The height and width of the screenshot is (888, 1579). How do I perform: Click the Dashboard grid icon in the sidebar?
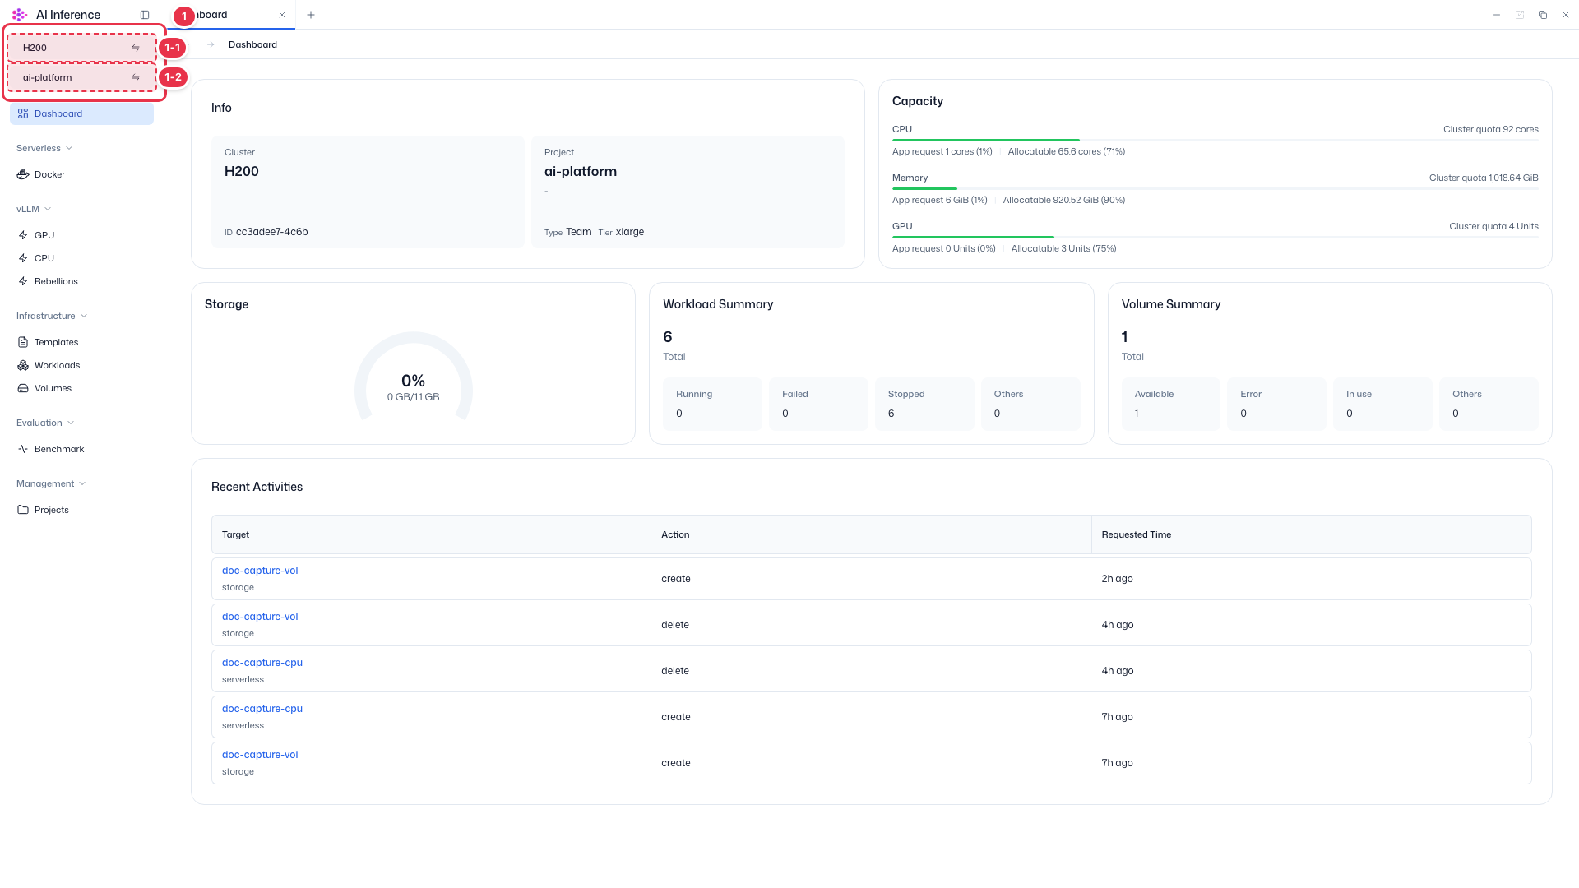[x=23, y=113]
